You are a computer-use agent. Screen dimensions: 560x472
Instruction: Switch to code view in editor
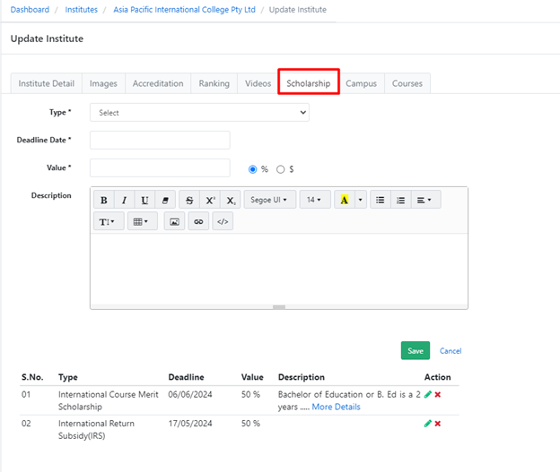pyautogui.click(x=223, y=221)
